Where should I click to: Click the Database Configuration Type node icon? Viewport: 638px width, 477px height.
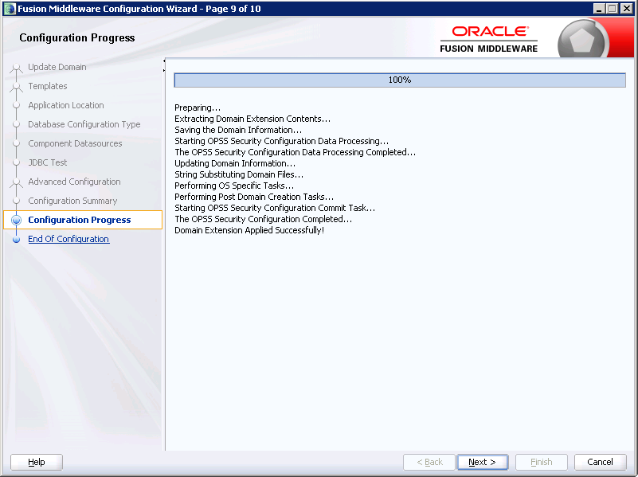point(16,124)
